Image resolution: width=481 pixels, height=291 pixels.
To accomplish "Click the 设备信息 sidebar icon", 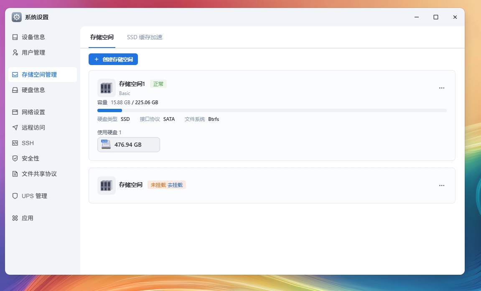I will coord(15,37).
